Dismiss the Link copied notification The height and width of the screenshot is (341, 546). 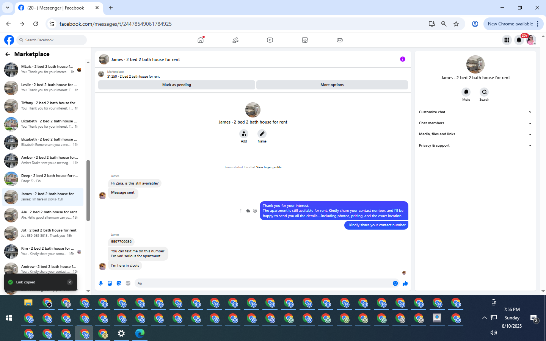(70, 282)
